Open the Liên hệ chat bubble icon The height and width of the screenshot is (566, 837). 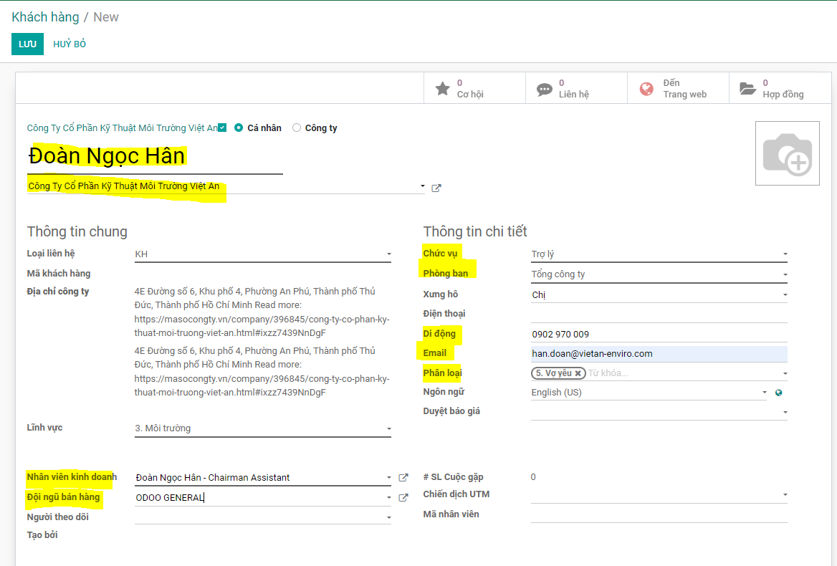[x=545, y=89]
